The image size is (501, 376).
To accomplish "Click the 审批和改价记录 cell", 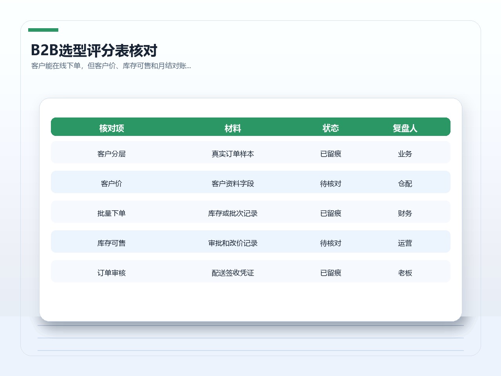I will click(233, 243).
